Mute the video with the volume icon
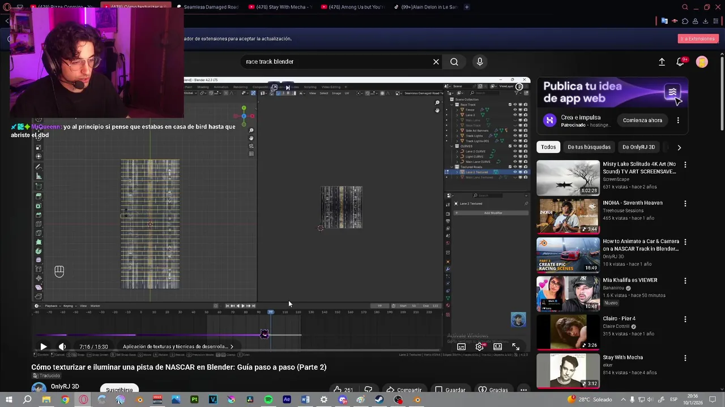The height and width of the screenshot is (407, 725). pos(62,347)
